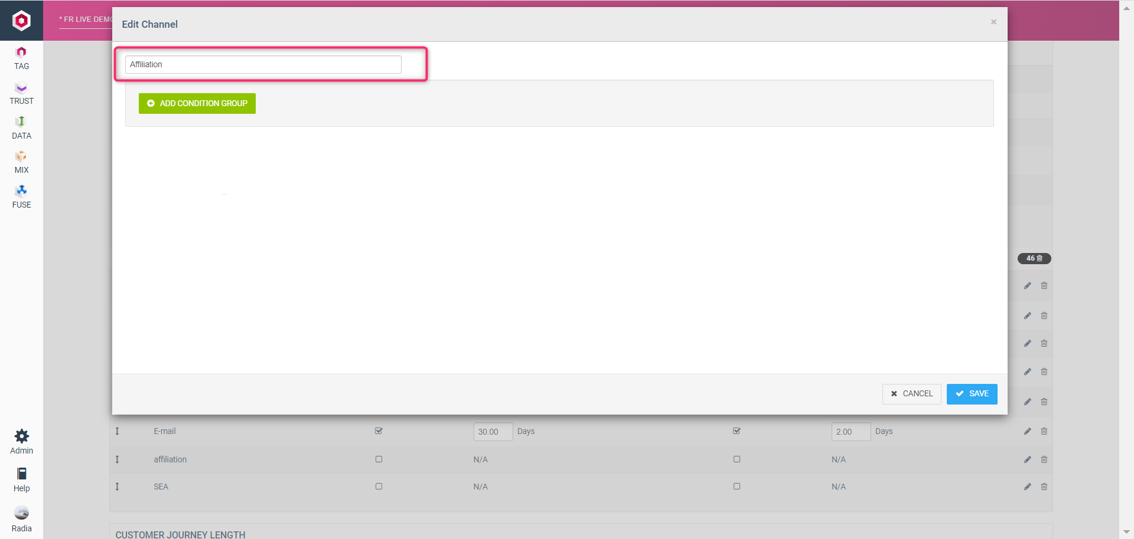
Task: Delete the affiliation row with trash icon
Action: [1044, 459]
